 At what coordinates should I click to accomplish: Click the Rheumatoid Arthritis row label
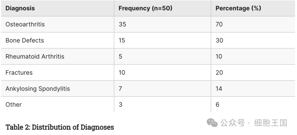(x=35, y=56)
